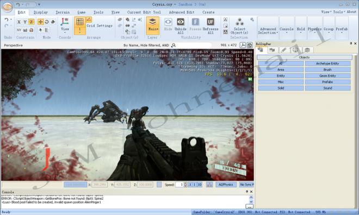
Task: Select the move mode icon
Action: pyautogui.click(x=41, y=22)
